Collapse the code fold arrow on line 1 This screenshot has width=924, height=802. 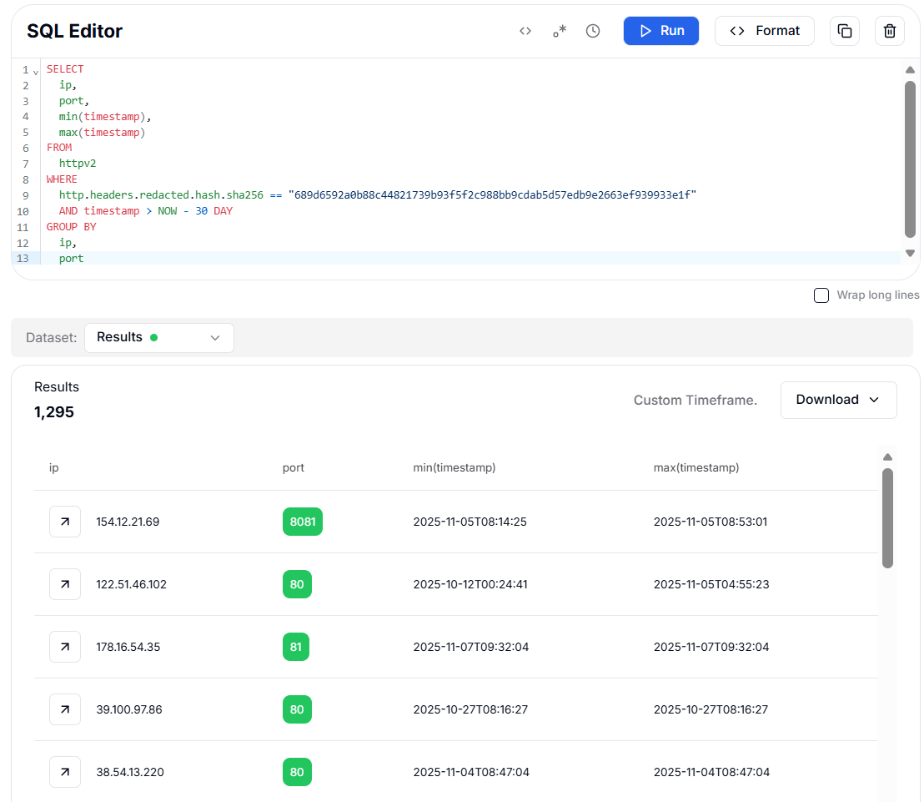coord(36,71)
